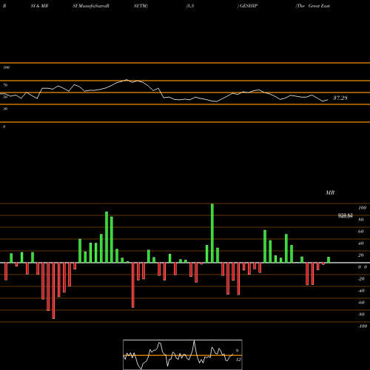
Task: Click the GESHIP ticker text in header
Action: tap(249, 6)
